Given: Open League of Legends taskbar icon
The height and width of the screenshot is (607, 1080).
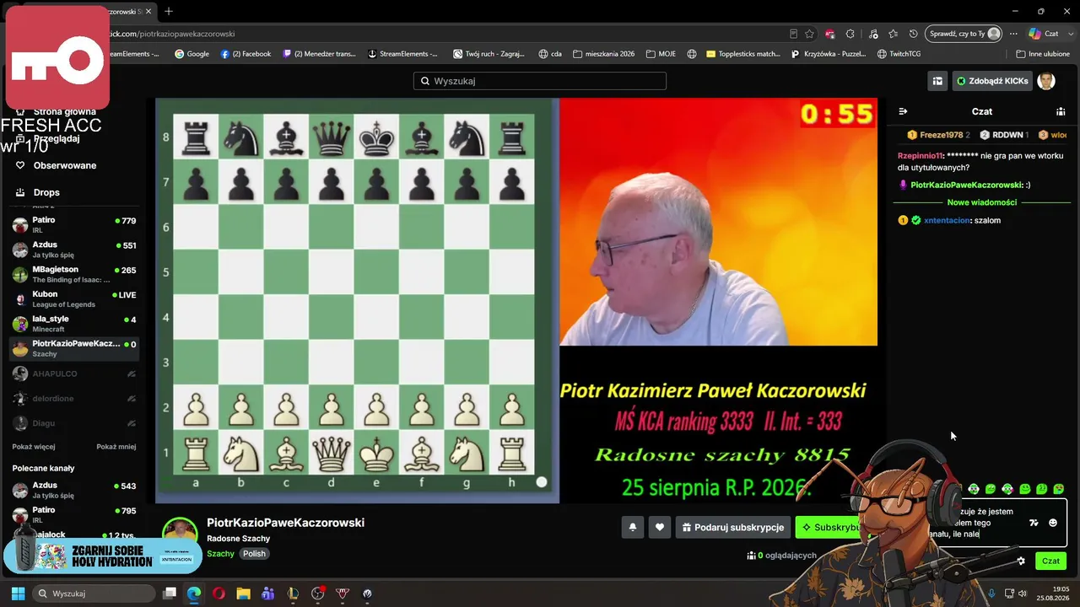Looking at the screenshot, I should (x=293, y=594).
